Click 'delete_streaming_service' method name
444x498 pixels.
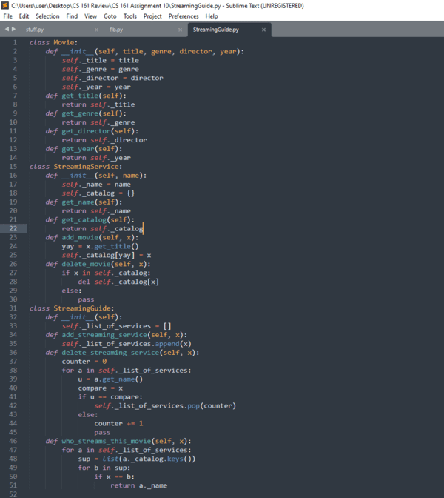[x=111, y=353]
